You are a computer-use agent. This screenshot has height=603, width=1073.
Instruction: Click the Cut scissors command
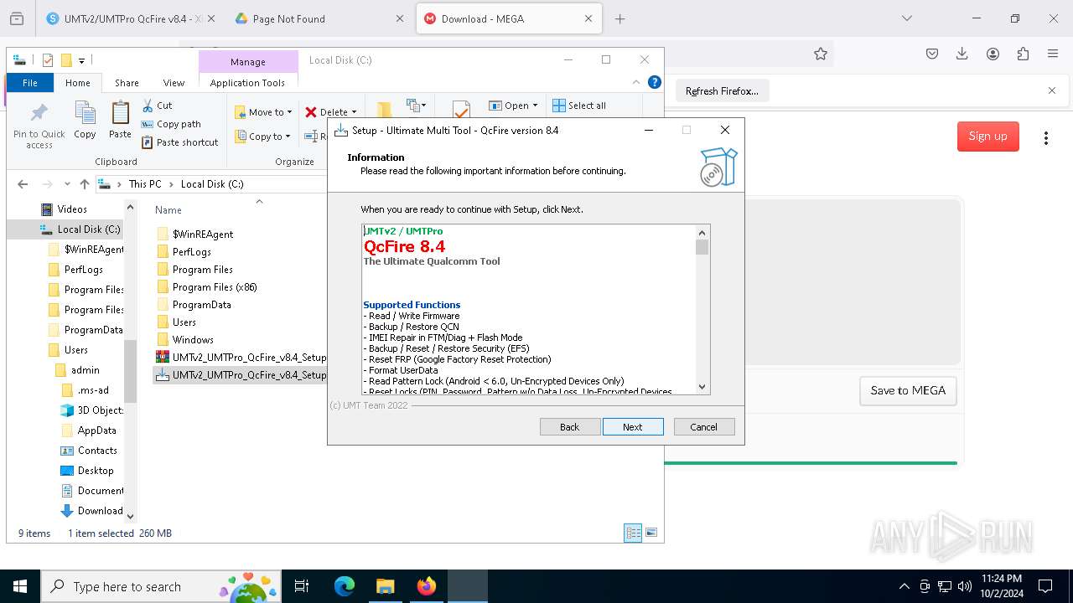point(157,106)
